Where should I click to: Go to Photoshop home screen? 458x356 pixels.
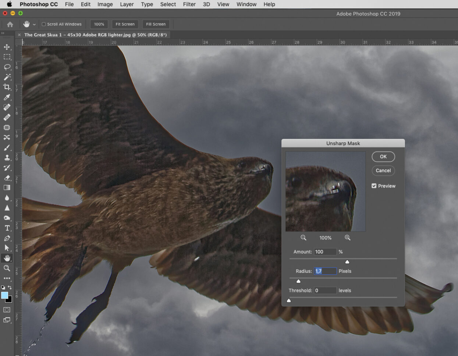[10, 24]
